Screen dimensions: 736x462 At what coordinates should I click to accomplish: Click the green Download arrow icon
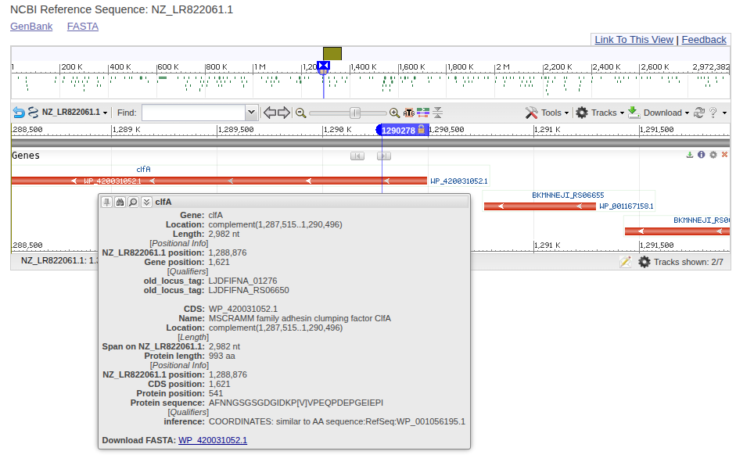(x=634, y=112)
